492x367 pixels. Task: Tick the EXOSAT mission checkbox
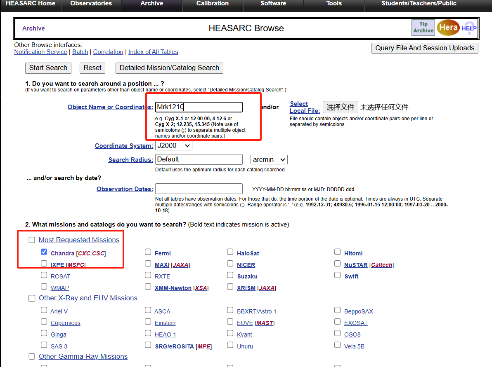337,322
